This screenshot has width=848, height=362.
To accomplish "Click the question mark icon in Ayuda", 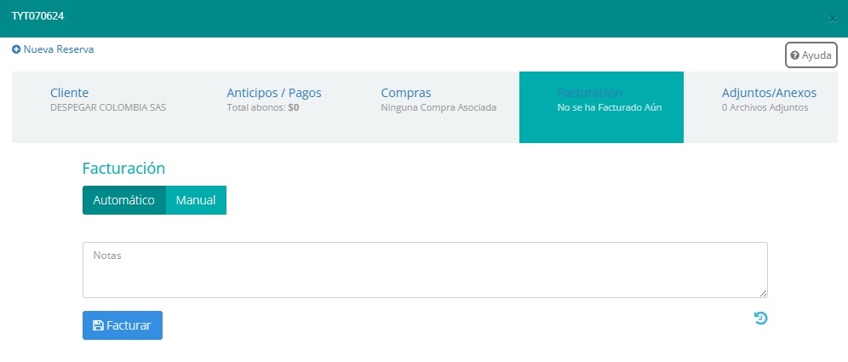I will point(794,55).
